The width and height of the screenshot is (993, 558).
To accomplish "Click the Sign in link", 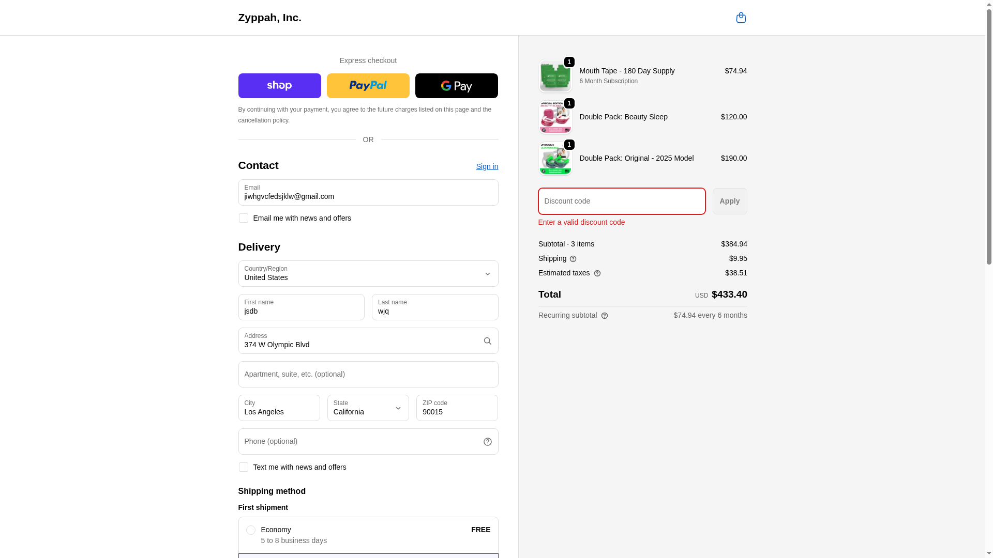I will pos(487,166).
